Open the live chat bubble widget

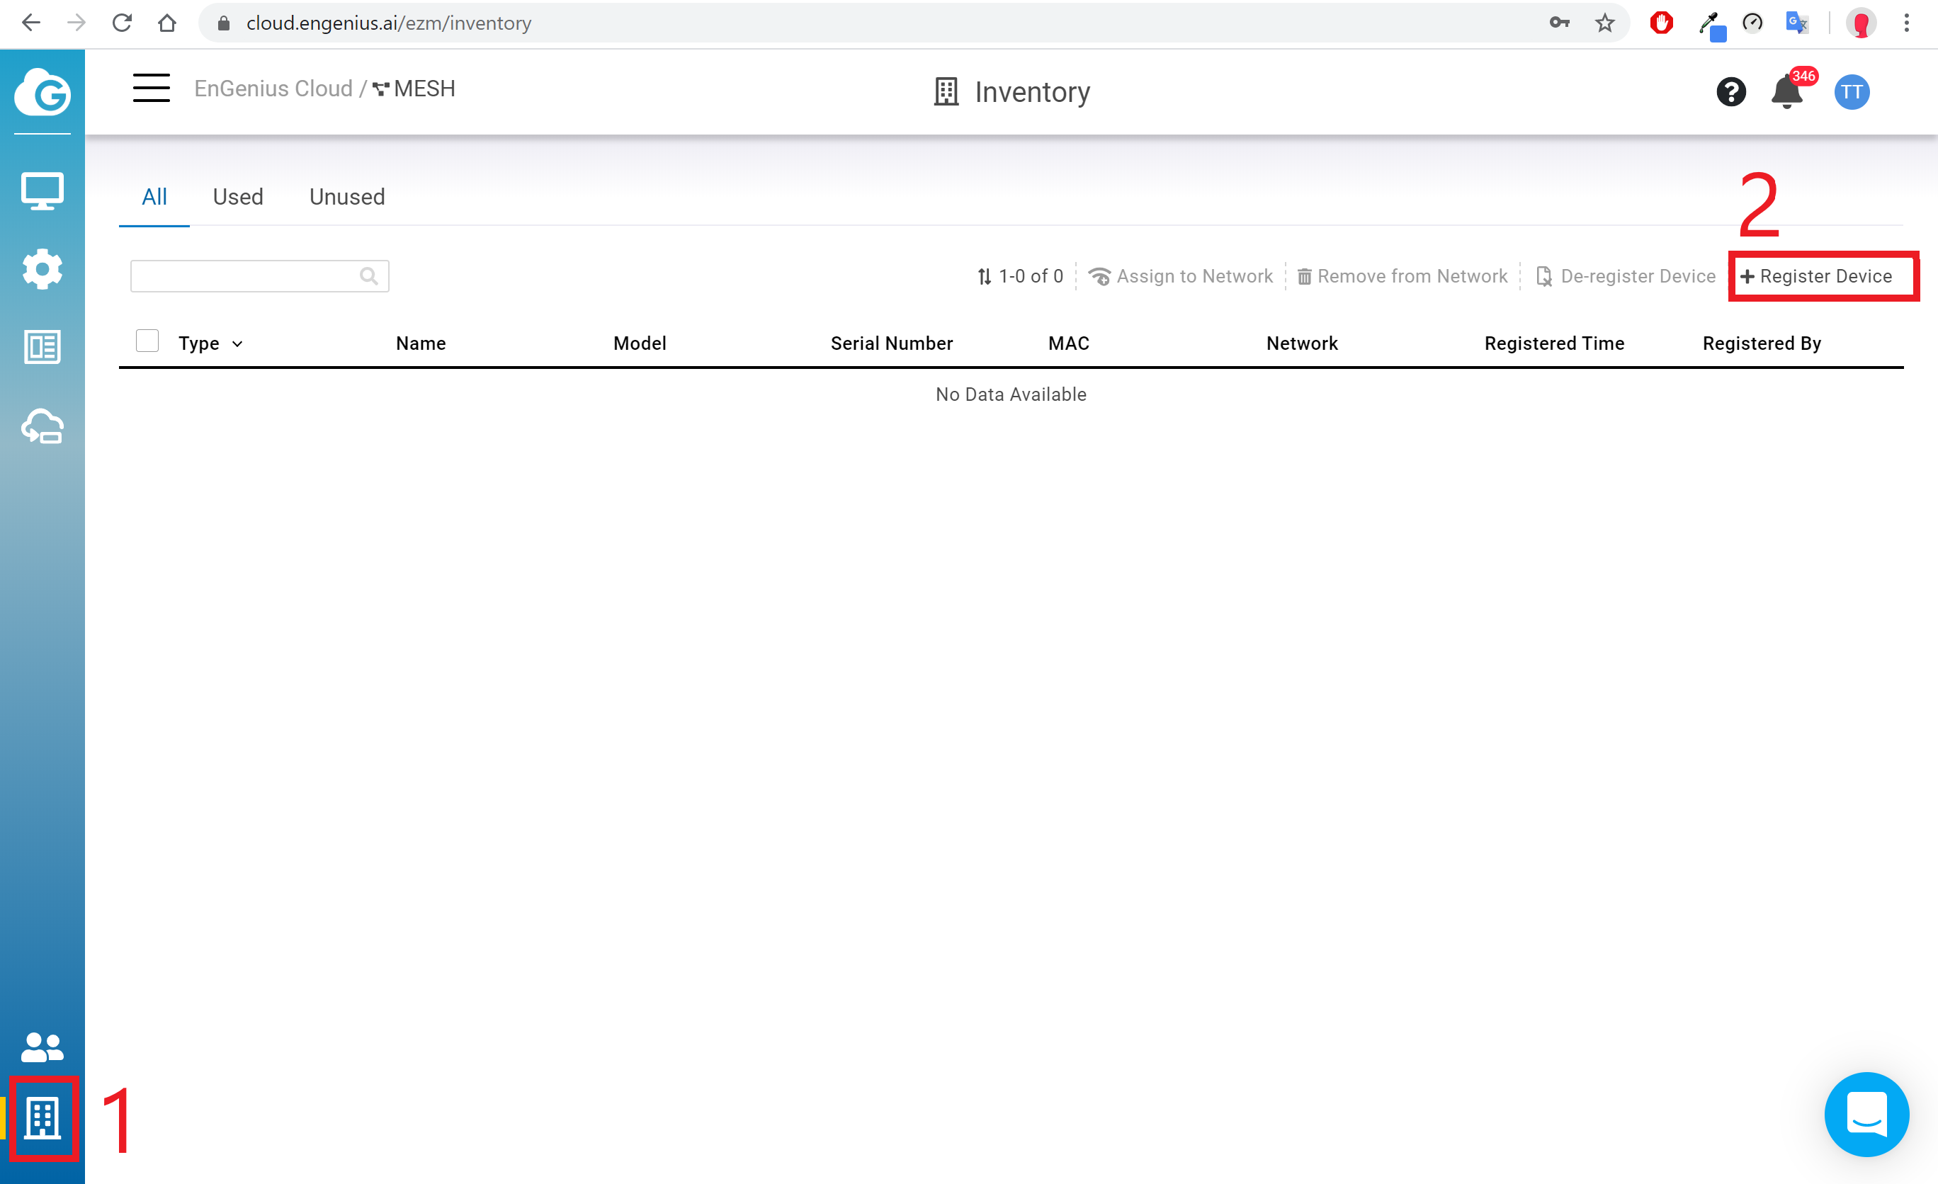point(1866,1114)
